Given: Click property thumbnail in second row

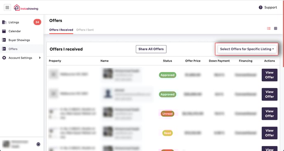Looking at the screenshot, I should click(x=53, y=93).
